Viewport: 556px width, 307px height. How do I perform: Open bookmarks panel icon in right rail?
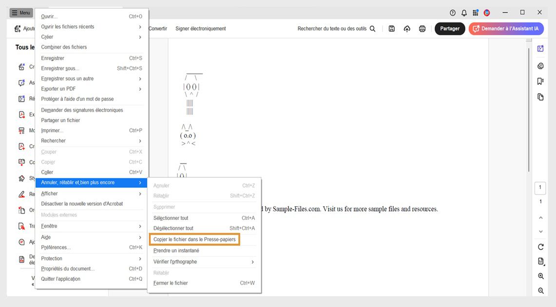pyautogui.click(x=540, y=81)
